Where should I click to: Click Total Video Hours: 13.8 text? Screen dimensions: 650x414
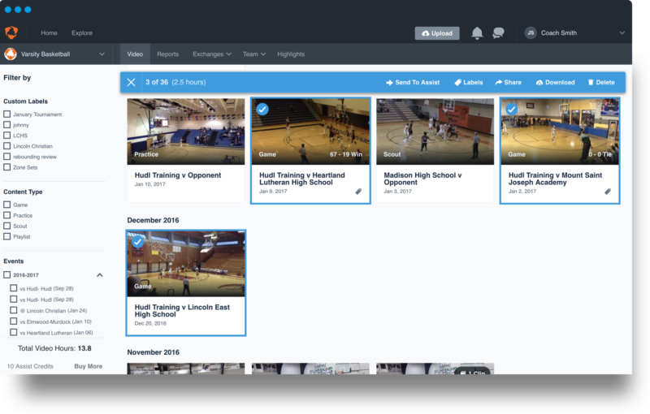click(x=54, y=348)
